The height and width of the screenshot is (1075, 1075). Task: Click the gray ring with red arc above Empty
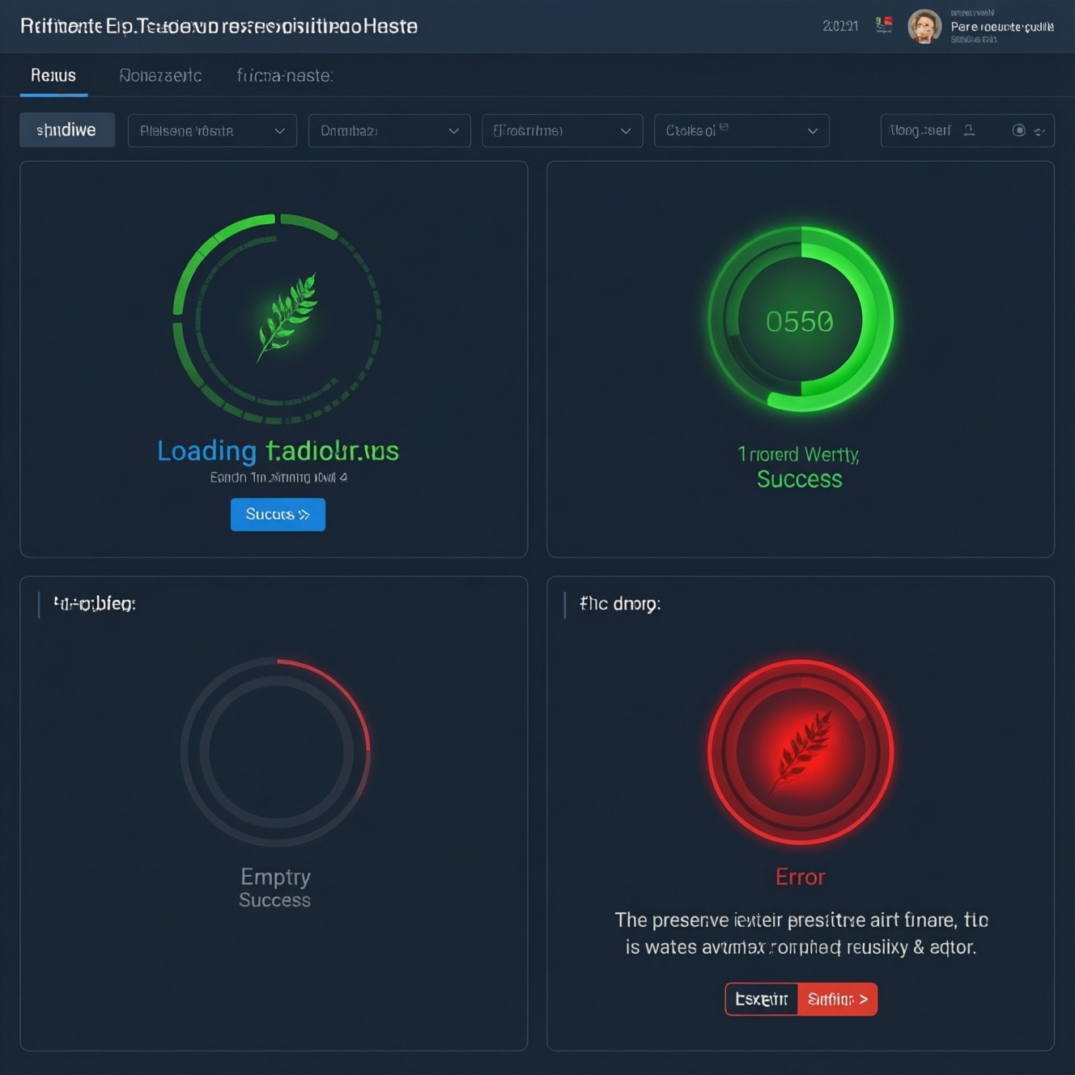click(x=275, y=752)
